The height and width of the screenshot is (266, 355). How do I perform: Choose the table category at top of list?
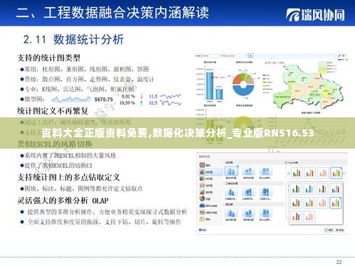click(205, 165)
